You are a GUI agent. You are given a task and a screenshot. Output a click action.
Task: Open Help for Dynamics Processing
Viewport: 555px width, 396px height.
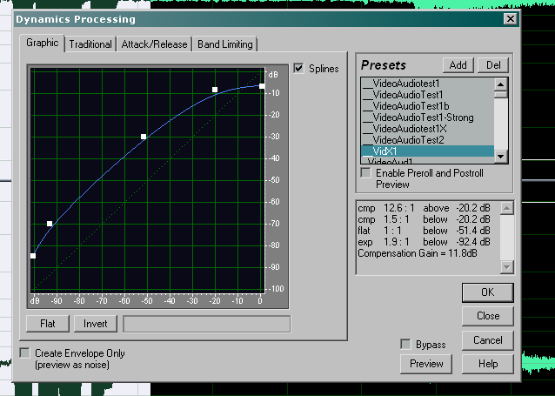(x=488, y=364)
